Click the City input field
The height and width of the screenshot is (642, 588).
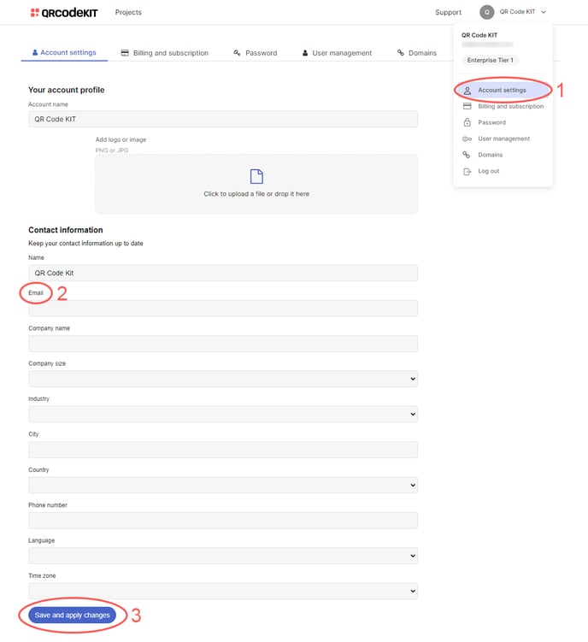[x=223, y=450]
